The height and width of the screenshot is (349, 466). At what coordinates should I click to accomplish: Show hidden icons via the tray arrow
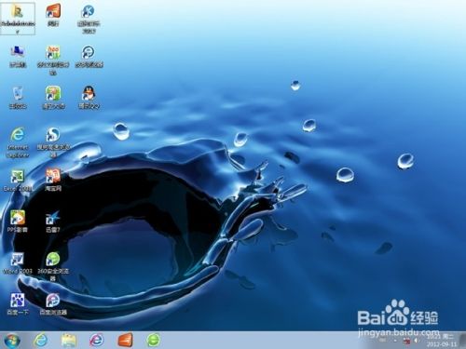[395, 341]
